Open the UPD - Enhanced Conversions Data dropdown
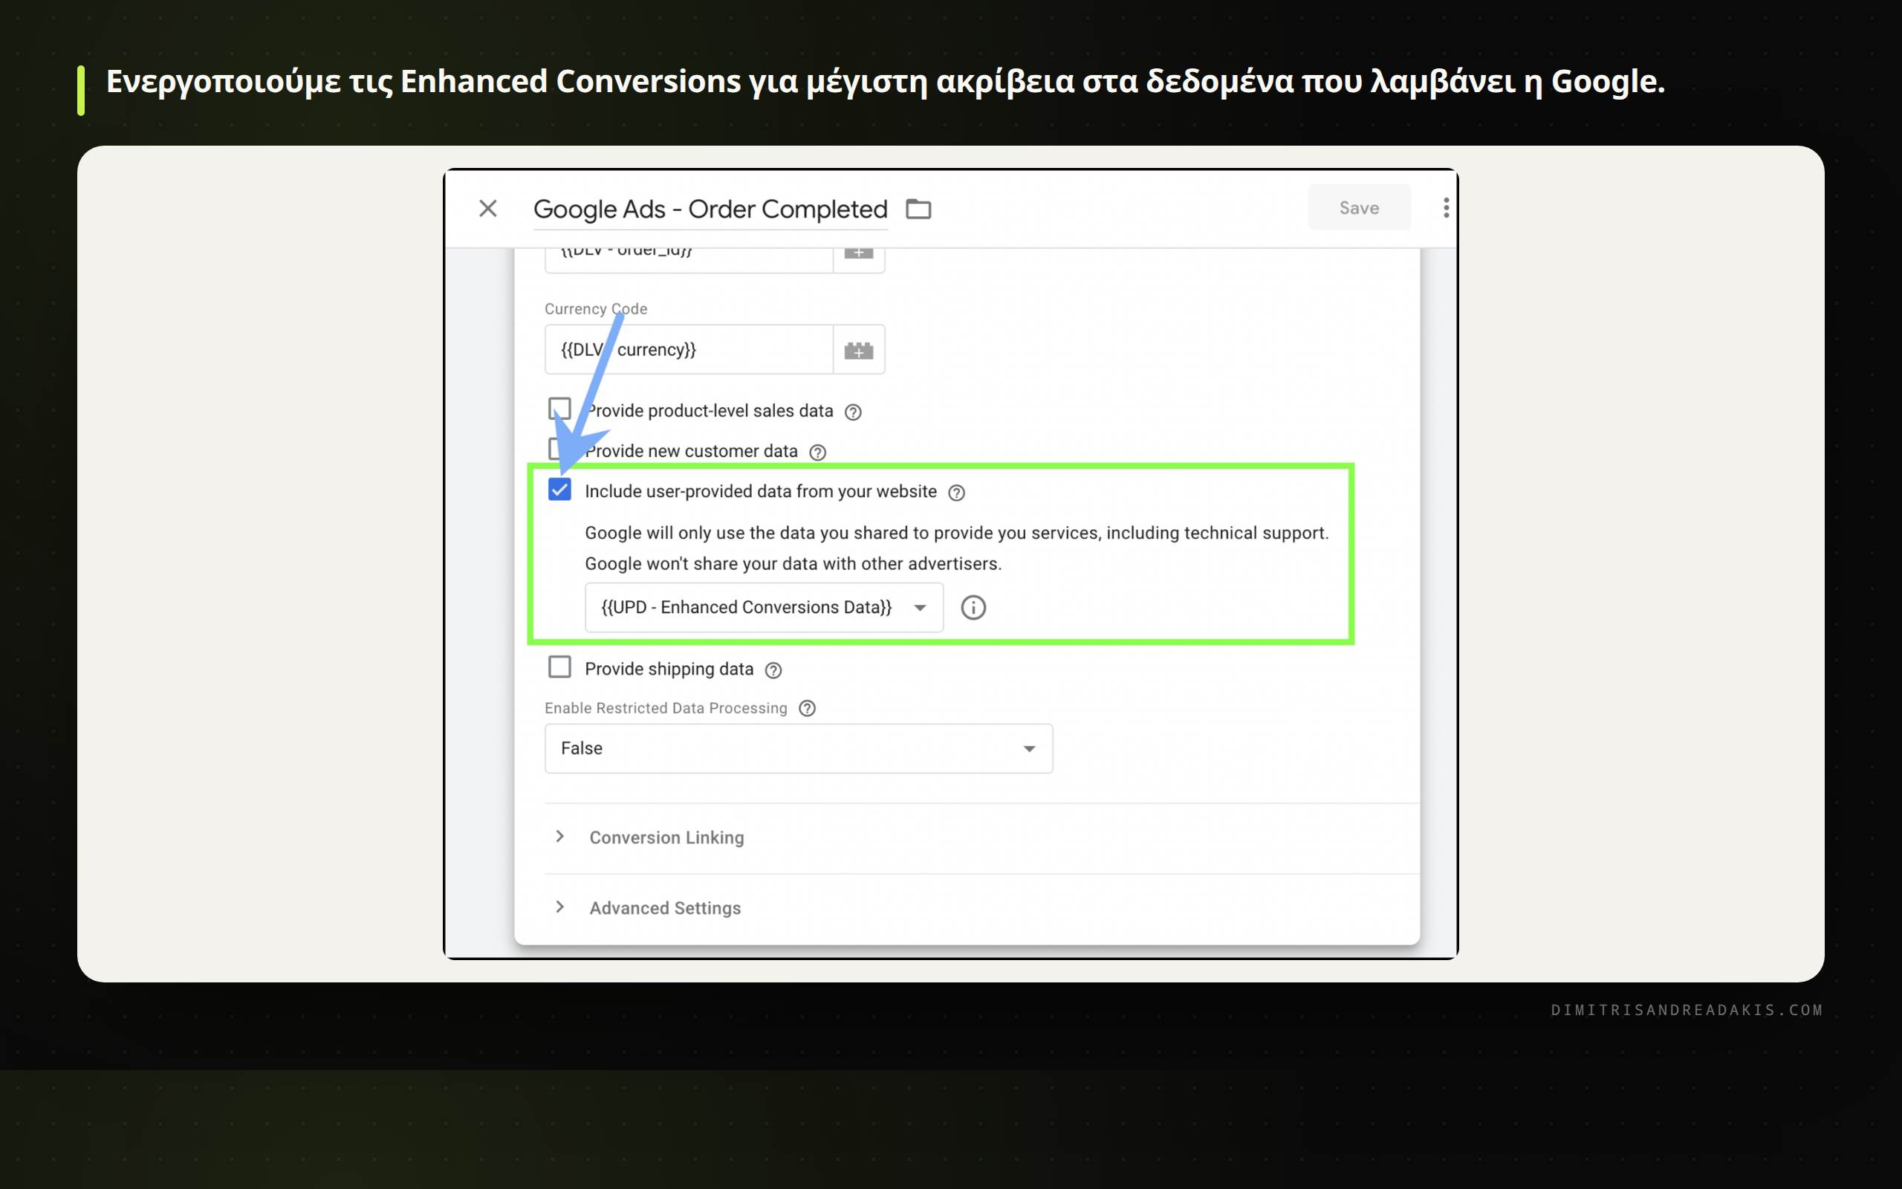This screenshot has height=1189, width=1902. [764, 607]
